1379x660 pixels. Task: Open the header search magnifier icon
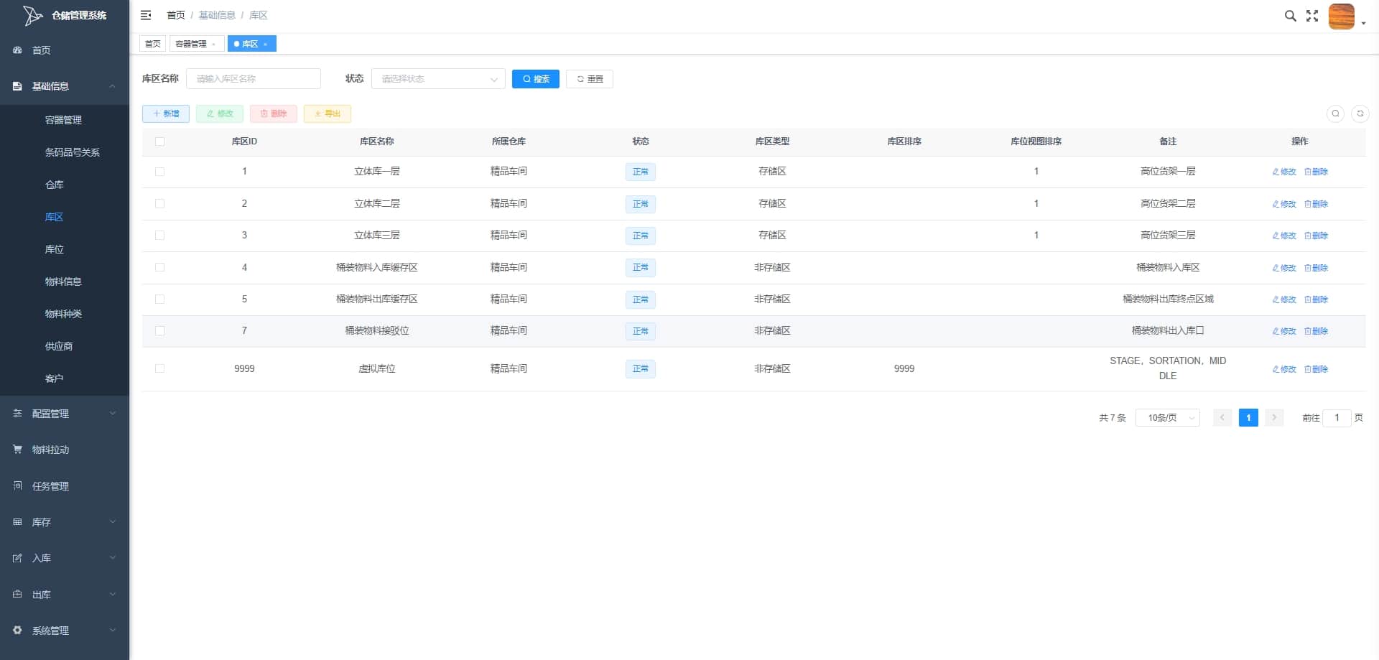coord(1290,16)
